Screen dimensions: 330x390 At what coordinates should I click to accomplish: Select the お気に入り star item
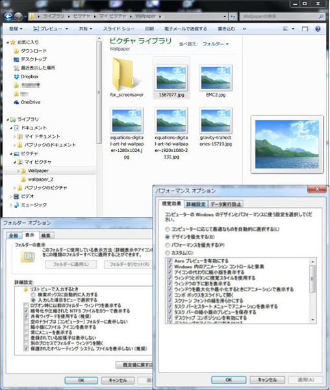(x=24, y=42)
